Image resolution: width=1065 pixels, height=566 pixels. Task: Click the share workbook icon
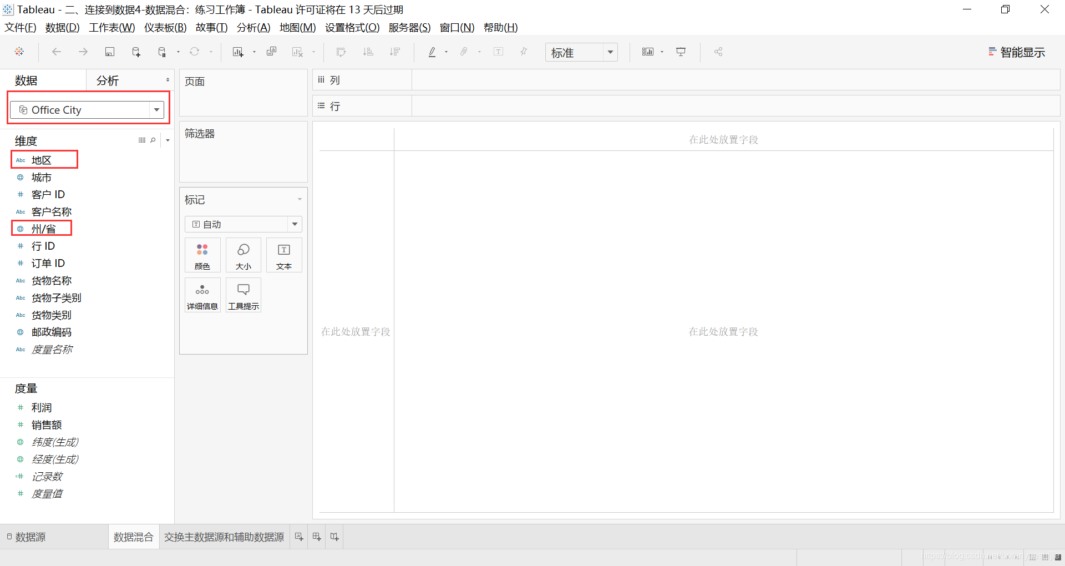718,52
